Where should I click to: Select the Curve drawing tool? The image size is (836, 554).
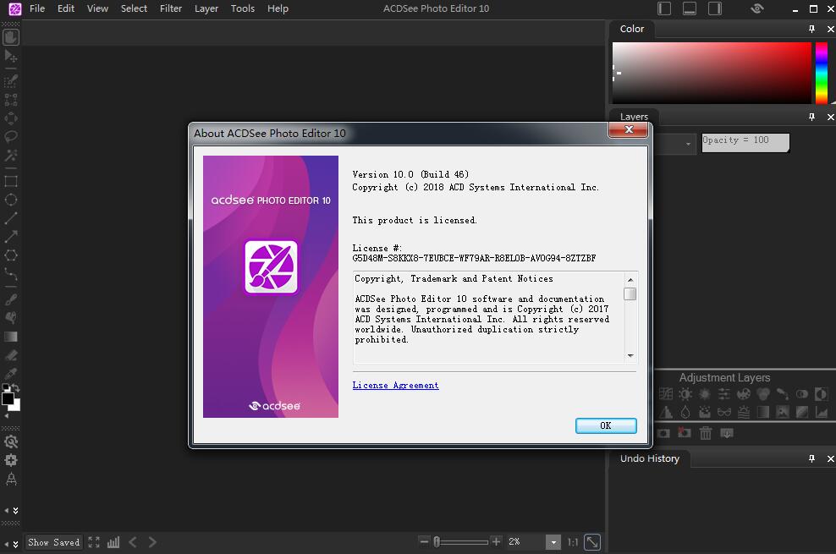click(11, 274)
